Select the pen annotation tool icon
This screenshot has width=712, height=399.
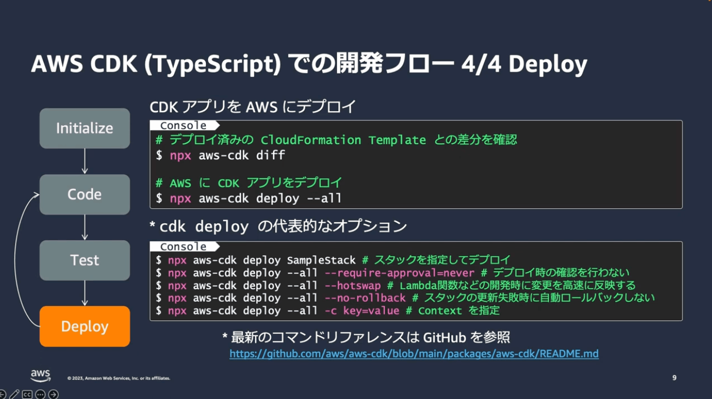14,395
